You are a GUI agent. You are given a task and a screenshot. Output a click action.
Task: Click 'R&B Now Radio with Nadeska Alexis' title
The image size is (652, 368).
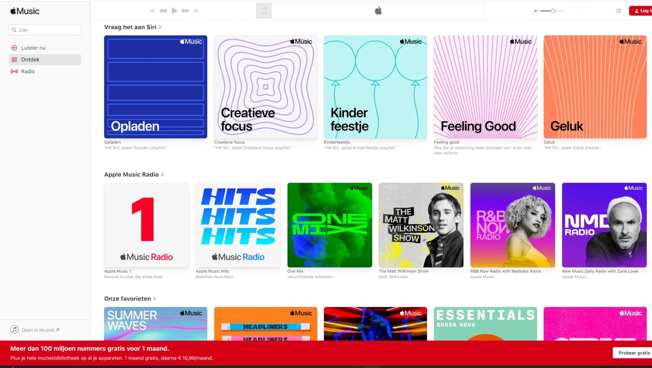pos(506,271)
